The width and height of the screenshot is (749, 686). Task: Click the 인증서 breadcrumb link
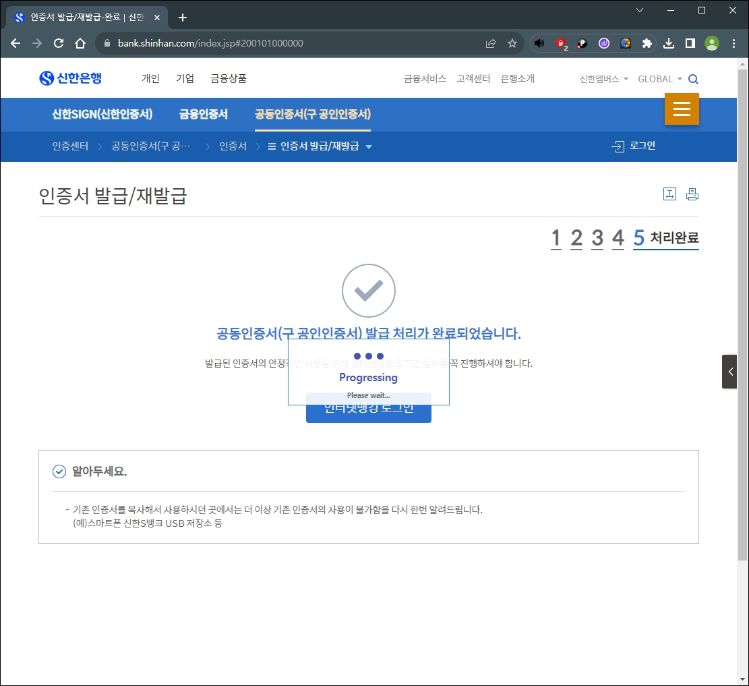click(233, 146)
